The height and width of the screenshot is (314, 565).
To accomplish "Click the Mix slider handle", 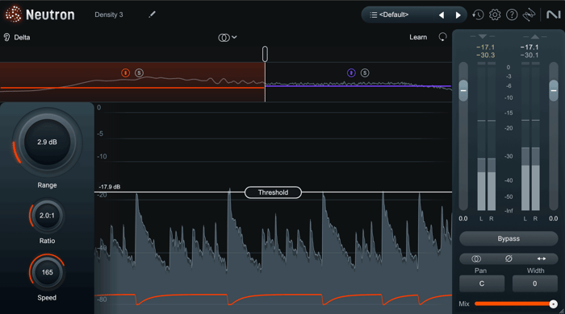I will click(553, 304).
